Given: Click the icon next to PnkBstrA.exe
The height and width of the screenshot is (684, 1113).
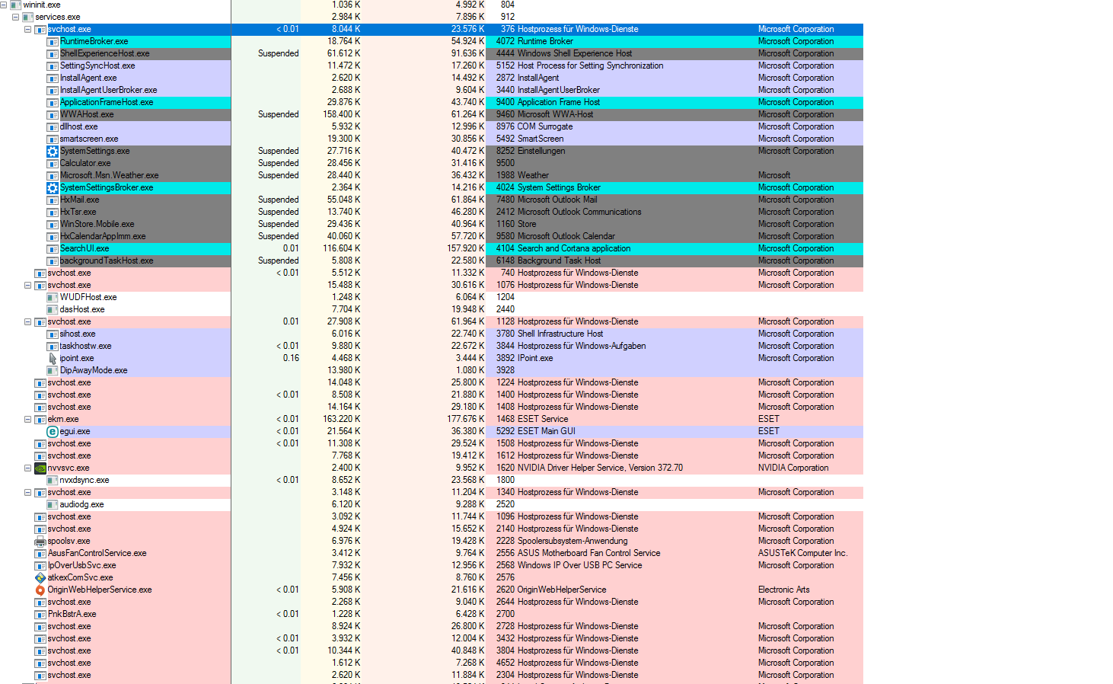Looking at the screenshot, I should (x=40, y=614).
